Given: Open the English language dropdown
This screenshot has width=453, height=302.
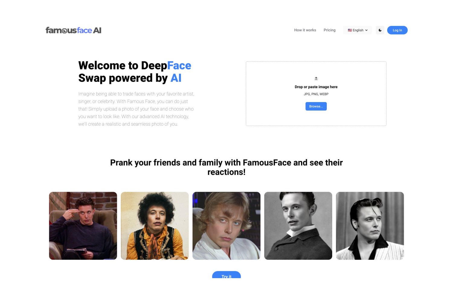Looking at the screenshot, I should coord(358,30).
